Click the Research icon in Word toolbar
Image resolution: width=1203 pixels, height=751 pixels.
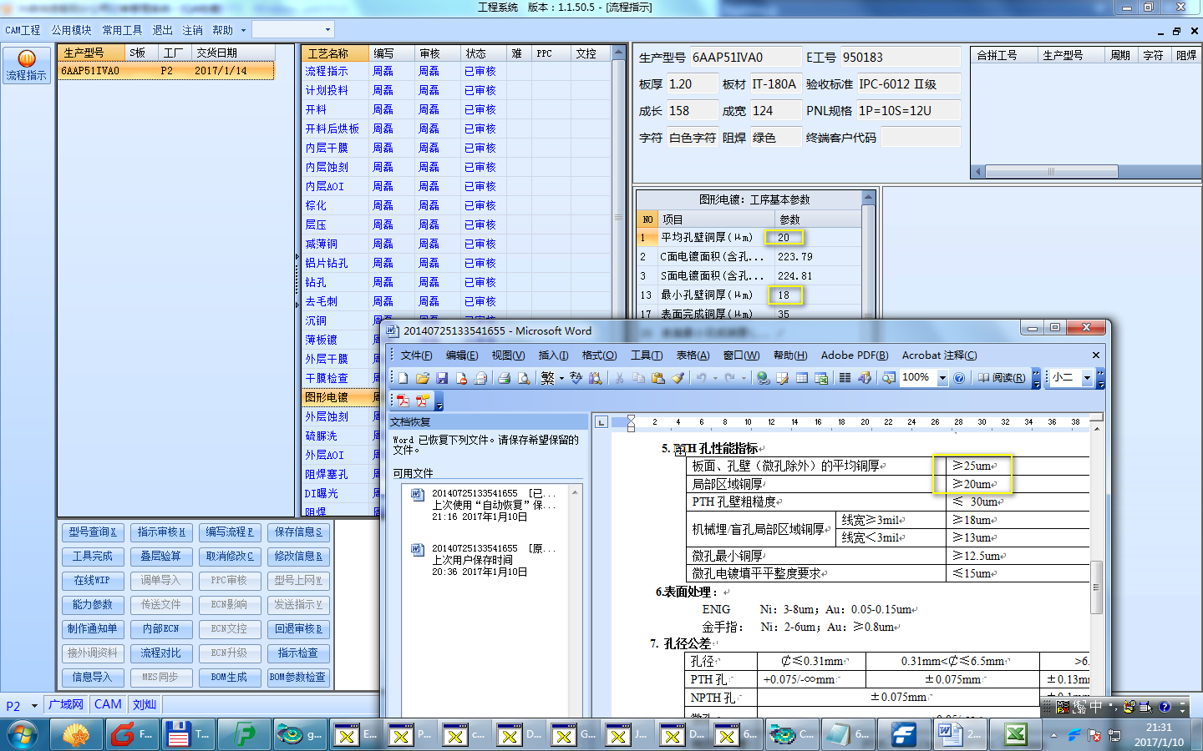pos(595,378)
